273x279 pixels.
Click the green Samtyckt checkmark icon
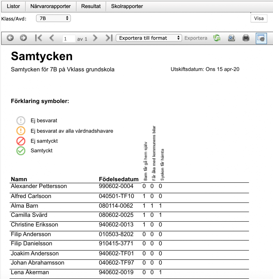click(21, 151)
